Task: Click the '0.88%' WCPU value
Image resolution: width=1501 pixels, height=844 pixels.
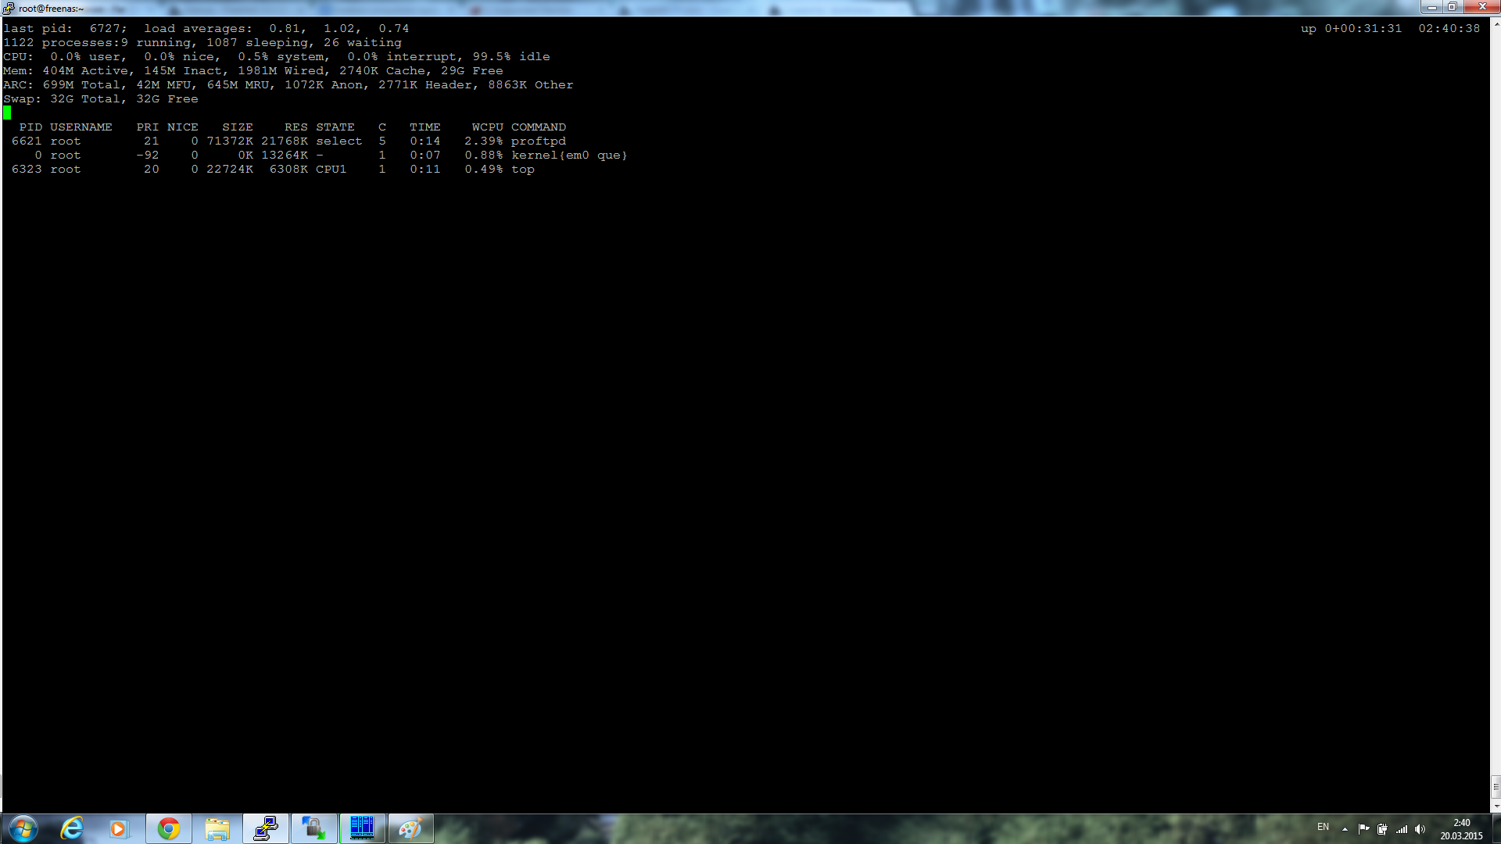Action: pos(483,156)
